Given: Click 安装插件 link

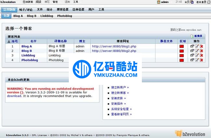Looking at the screenshot, I should coord(118,104).
